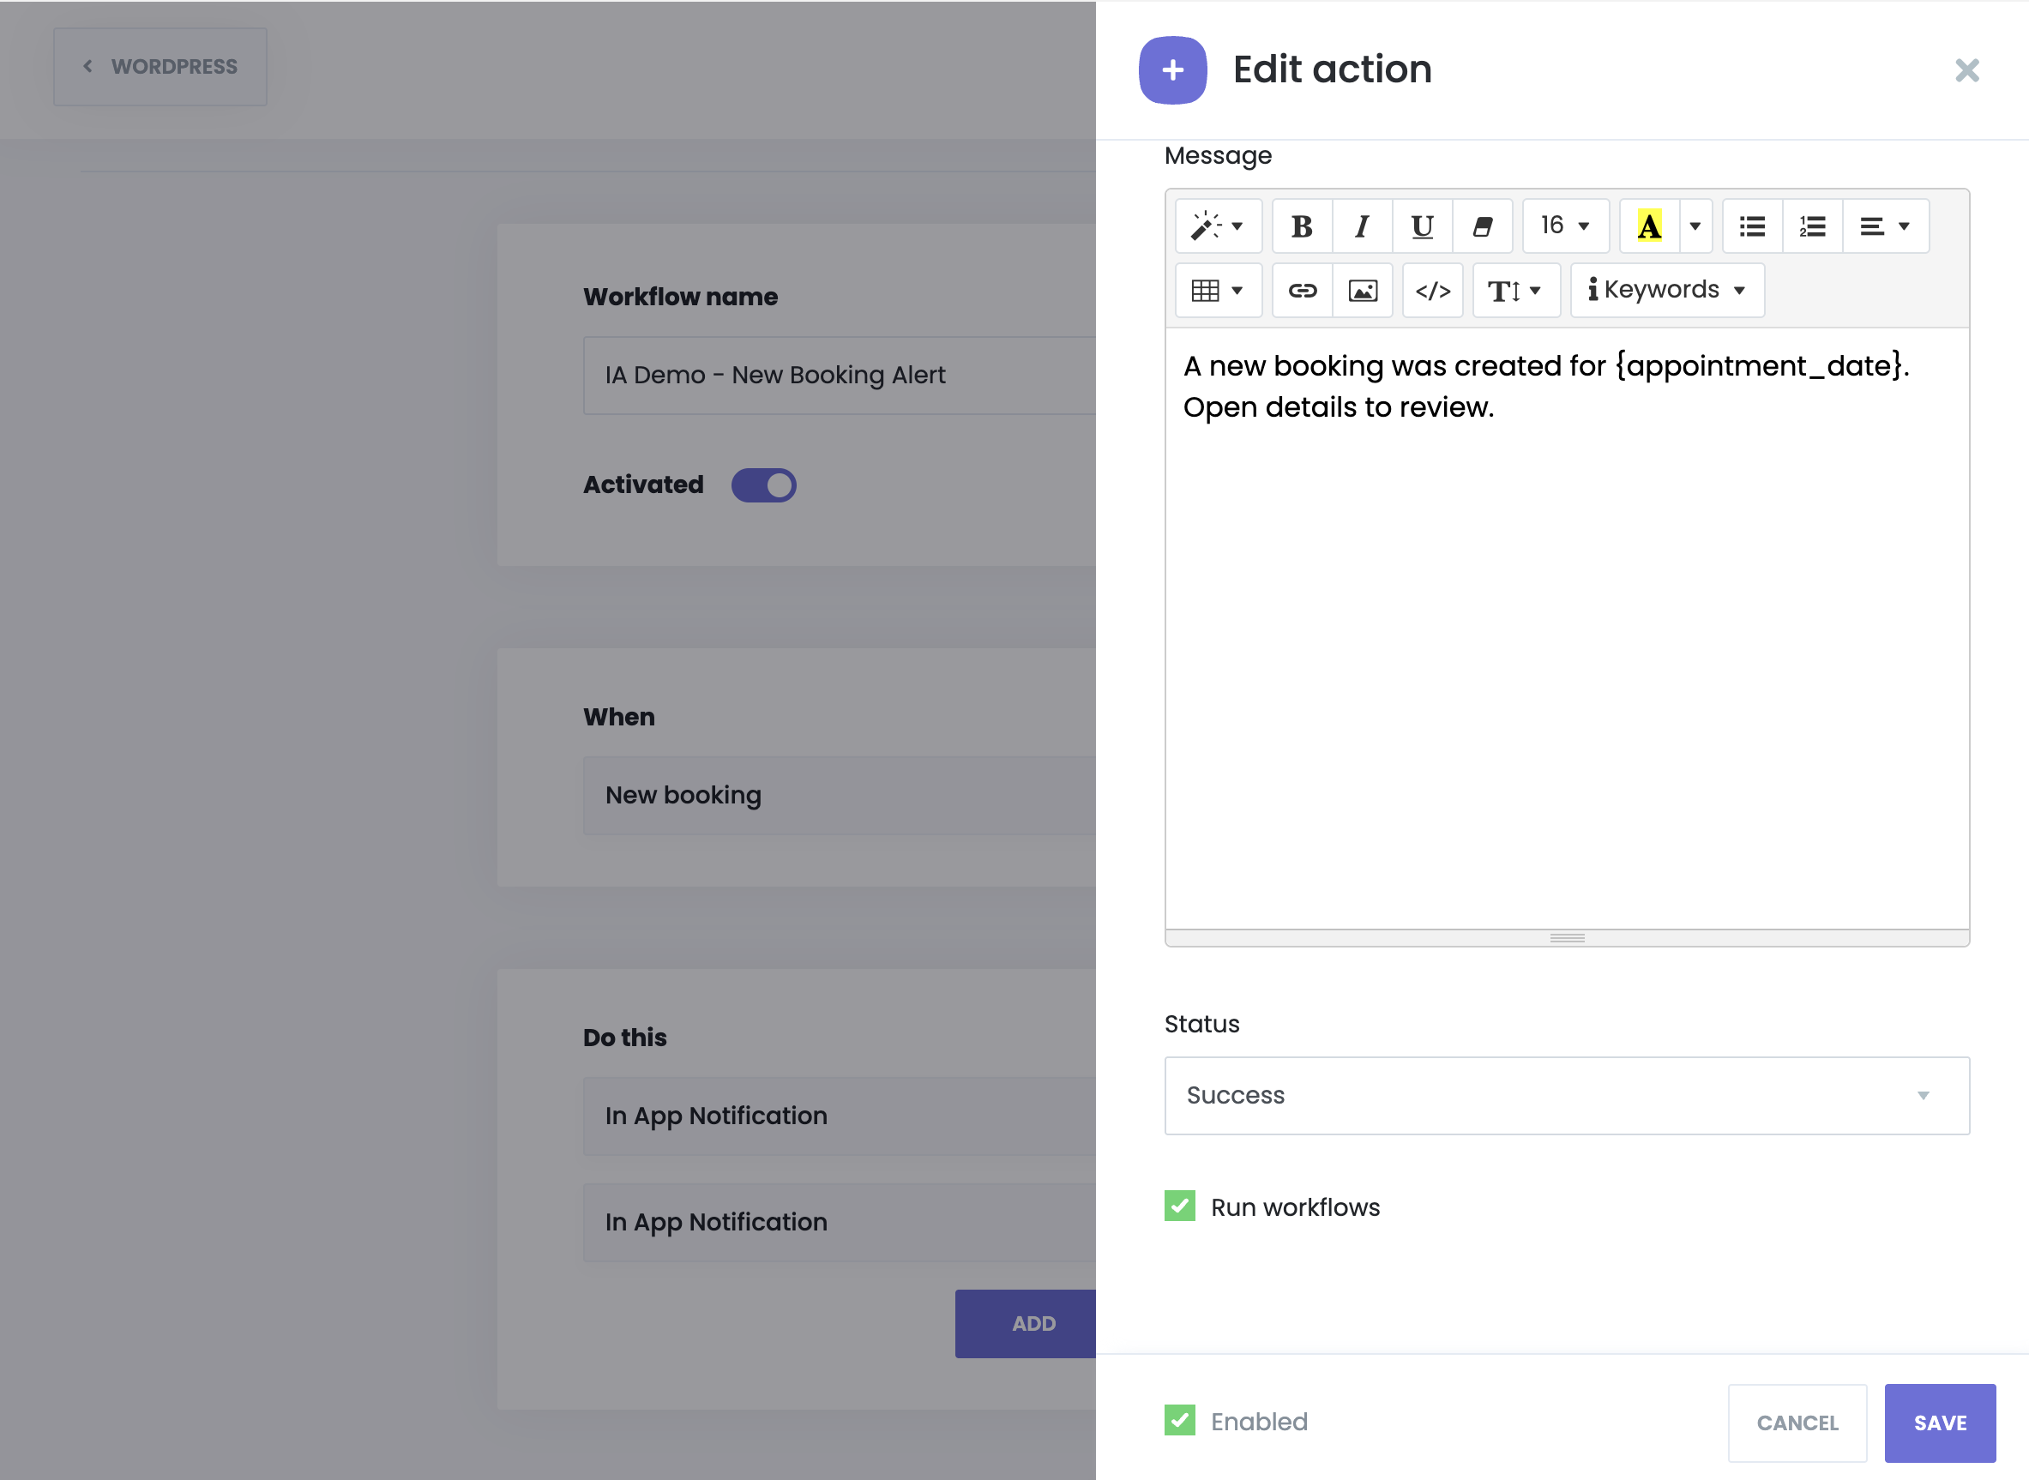
Task: Click the ADD action button
Action: point(1027,1323)
